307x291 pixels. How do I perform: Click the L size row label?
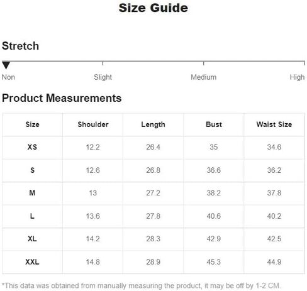(x=32, y=216)
